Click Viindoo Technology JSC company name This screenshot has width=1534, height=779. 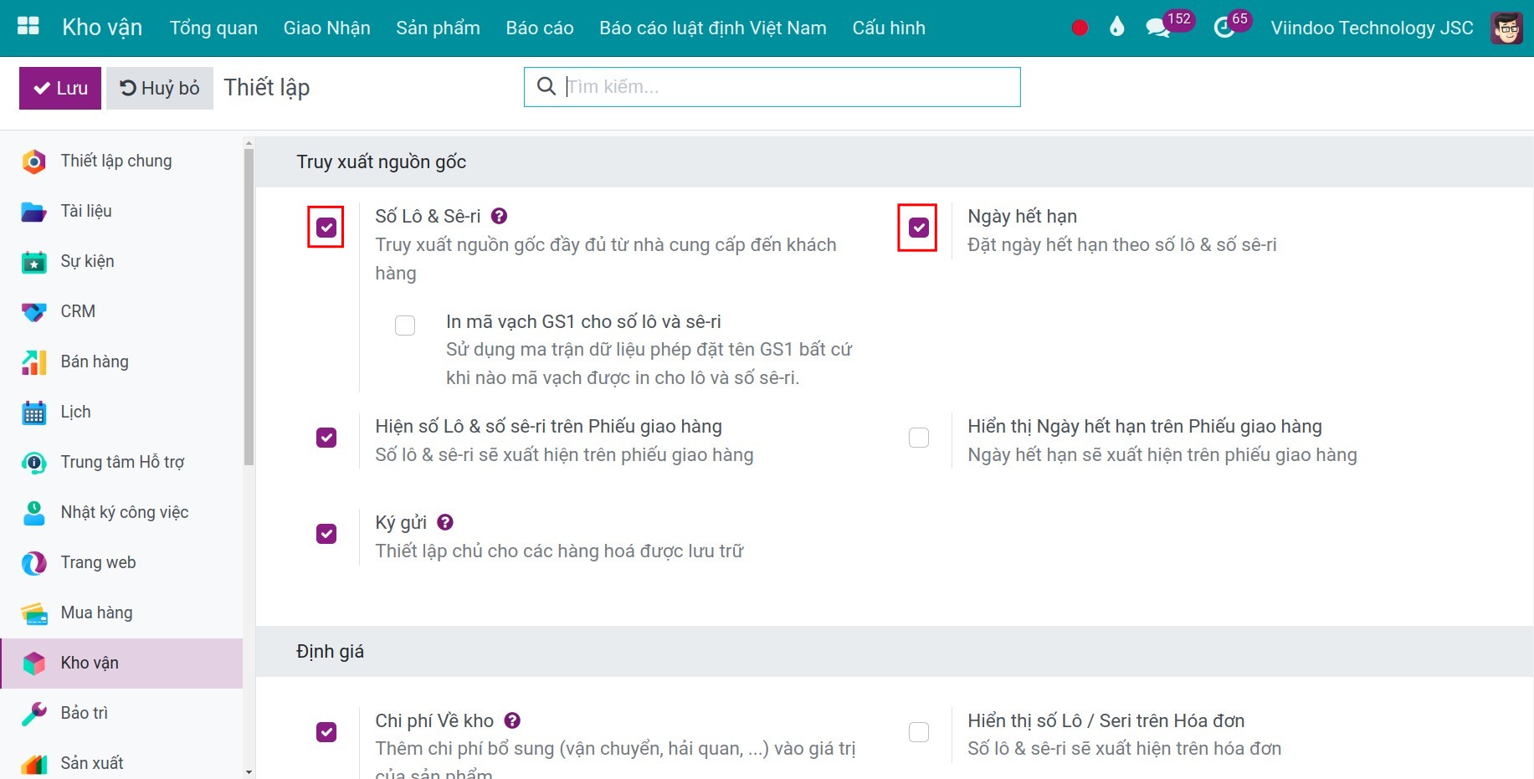[1372, 28]
